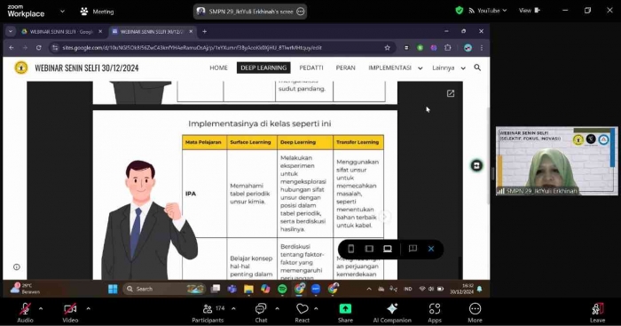Click Windows taskbar Search box
Screen dimensions: 621x326
click(x=164, y=289)
